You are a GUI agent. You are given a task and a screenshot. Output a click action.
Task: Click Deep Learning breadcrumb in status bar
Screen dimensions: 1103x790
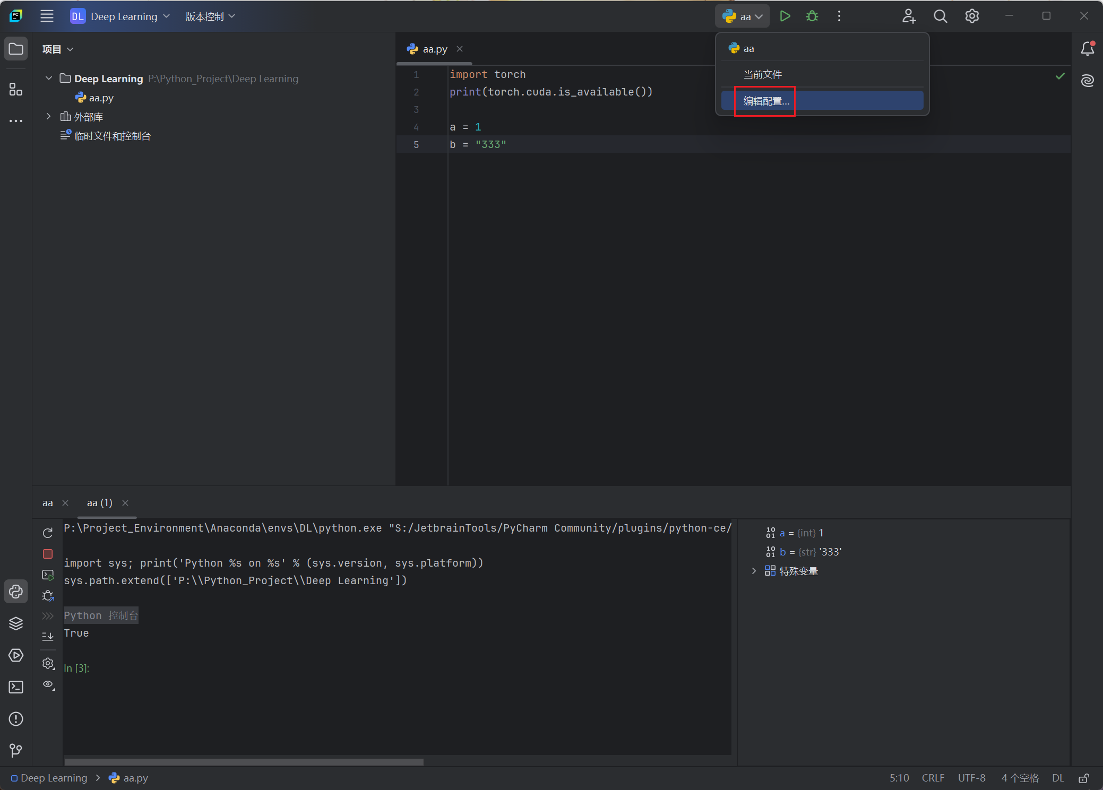49,778
